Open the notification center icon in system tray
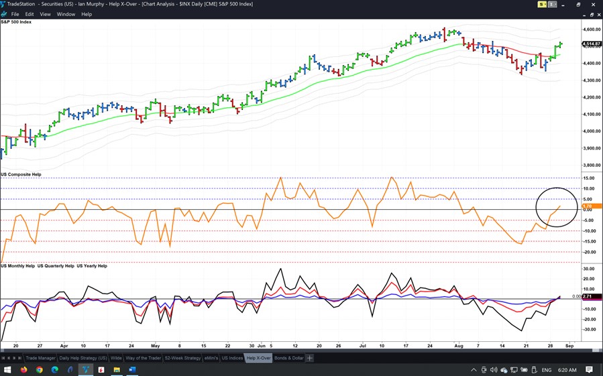Viewport: 603px width, 376px height. 589,369
